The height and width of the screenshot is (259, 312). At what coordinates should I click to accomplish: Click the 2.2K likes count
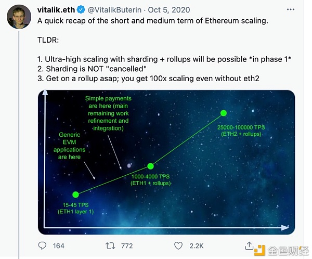coord(196,245)
